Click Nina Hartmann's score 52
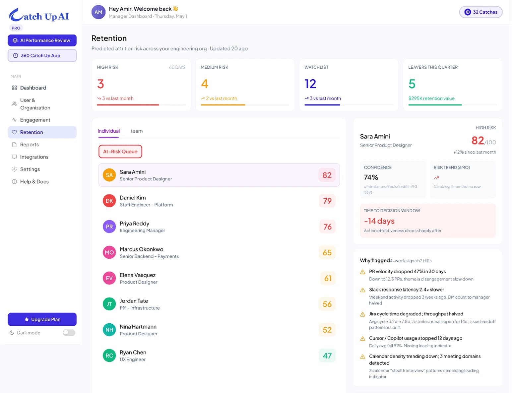This screenshot has height=393, width=512. [327, 330]
